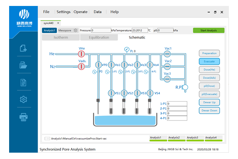Viewport: 238px width, 159px height.
Task: Toggle the Vads. nitrogen valve
Action: pyautogui.click(x=81, y=66)
